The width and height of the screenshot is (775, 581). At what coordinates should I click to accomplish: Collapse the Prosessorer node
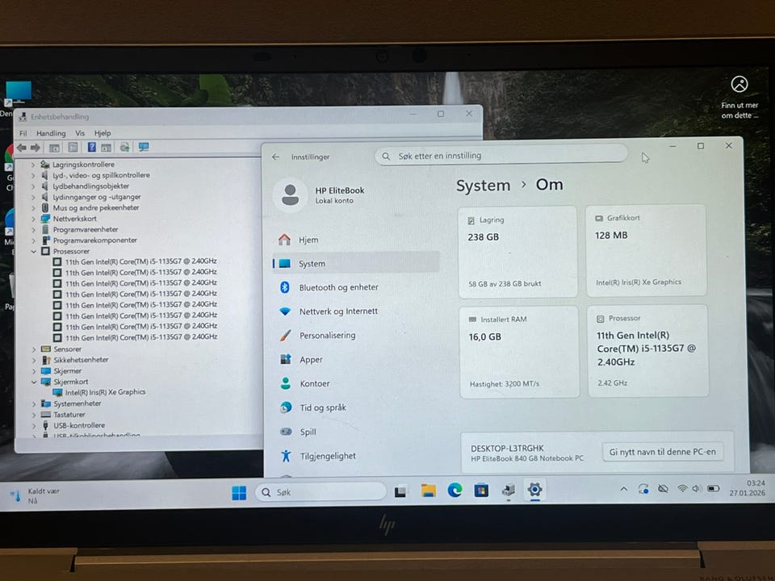(33, 252)
